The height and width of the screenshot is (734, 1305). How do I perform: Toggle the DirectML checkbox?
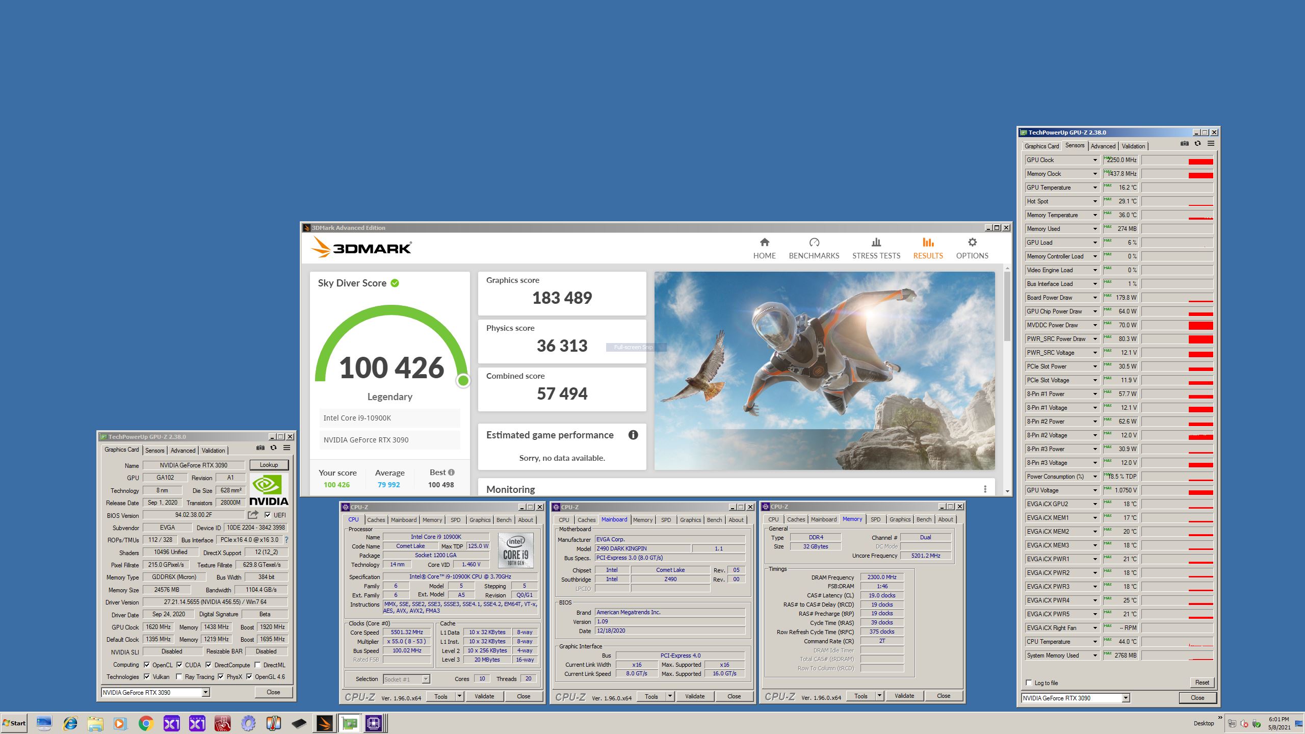click(257, 665)
